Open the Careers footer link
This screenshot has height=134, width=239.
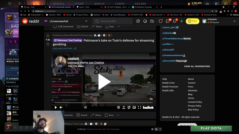[x=192, y=83]
